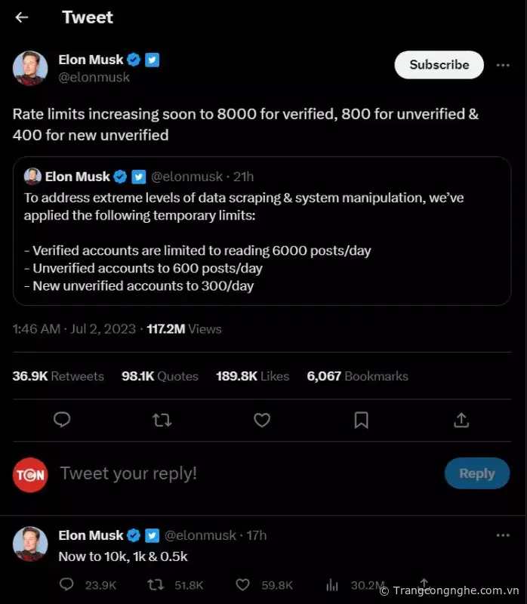The height and width of the screenshot is (604, 527).
Task: Open the three-dot menu on the reply tweet
Action: click(x=503, y=535)
